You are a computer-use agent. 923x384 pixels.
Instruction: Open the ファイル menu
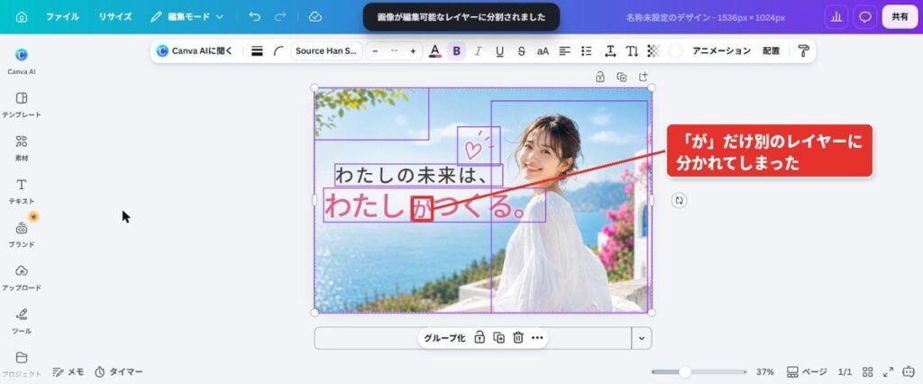(x=62, y=16)
